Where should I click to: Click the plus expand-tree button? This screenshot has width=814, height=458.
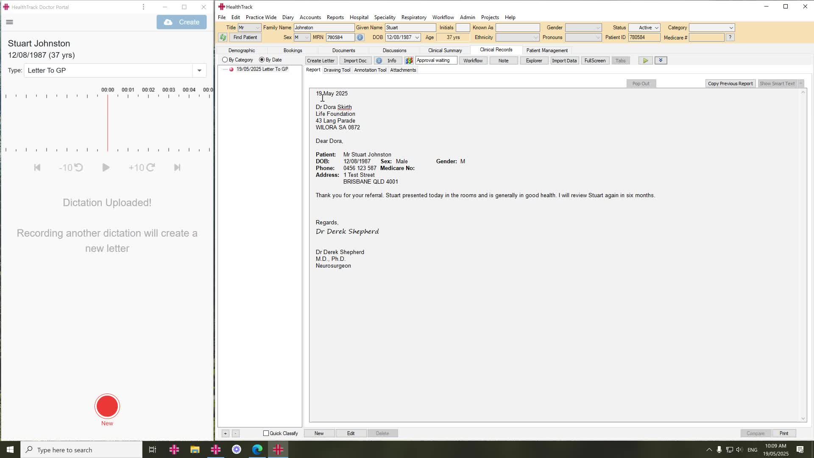[226, 433]
